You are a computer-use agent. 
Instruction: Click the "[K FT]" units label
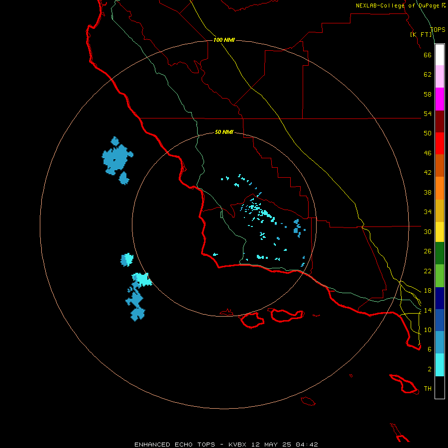[x=421, y=34]
